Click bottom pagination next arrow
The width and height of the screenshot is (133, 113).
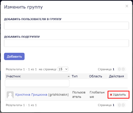123,105
